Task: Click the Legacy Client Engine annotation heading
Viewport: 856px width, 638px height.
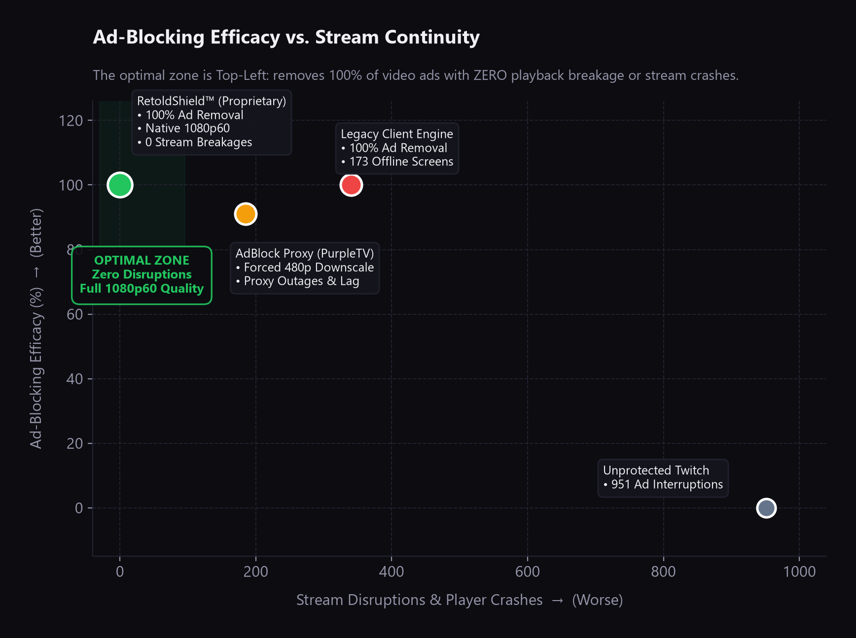Action: click(397, 134)
